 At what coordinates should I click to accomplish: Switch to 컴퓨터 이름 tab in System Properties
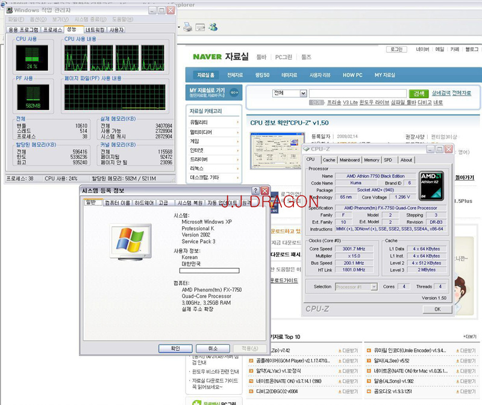[117, 203]
